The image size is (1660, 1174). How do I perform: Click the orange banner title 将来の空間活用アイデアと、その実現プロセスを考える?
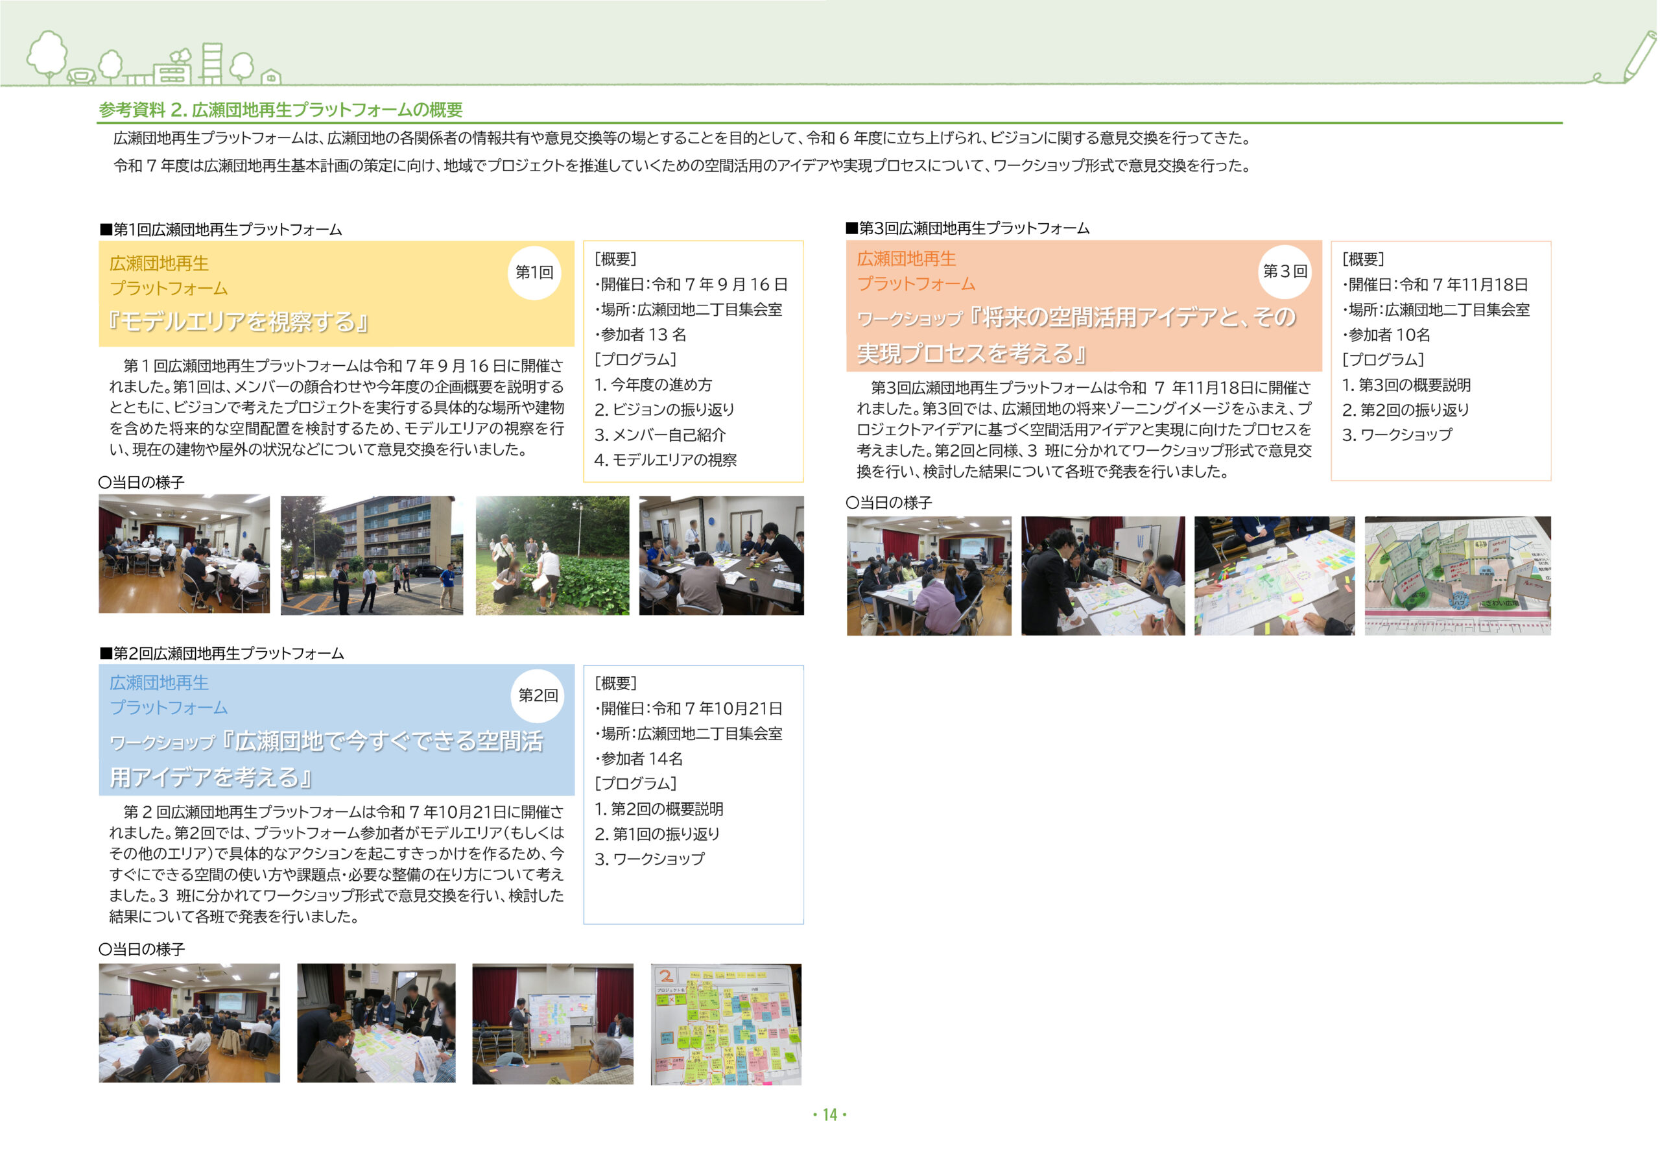tap(1076, 335)
